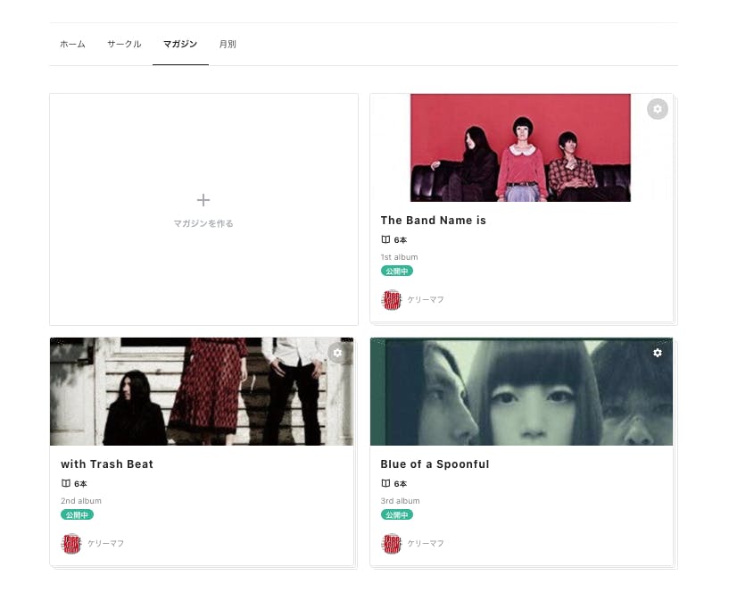This screenshot has height=593, width=729.
Task: Open with Trash Beat magazine title
Action: 107,464
